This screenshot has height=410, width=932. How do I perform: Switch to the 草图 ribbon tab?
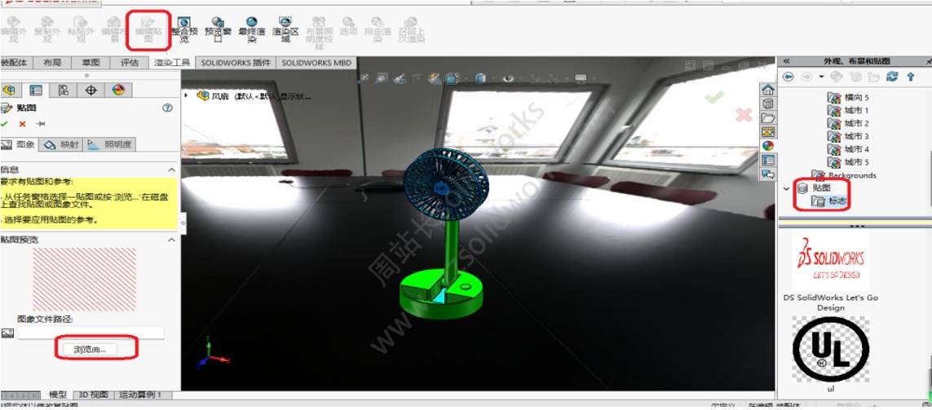click(91, 63)
